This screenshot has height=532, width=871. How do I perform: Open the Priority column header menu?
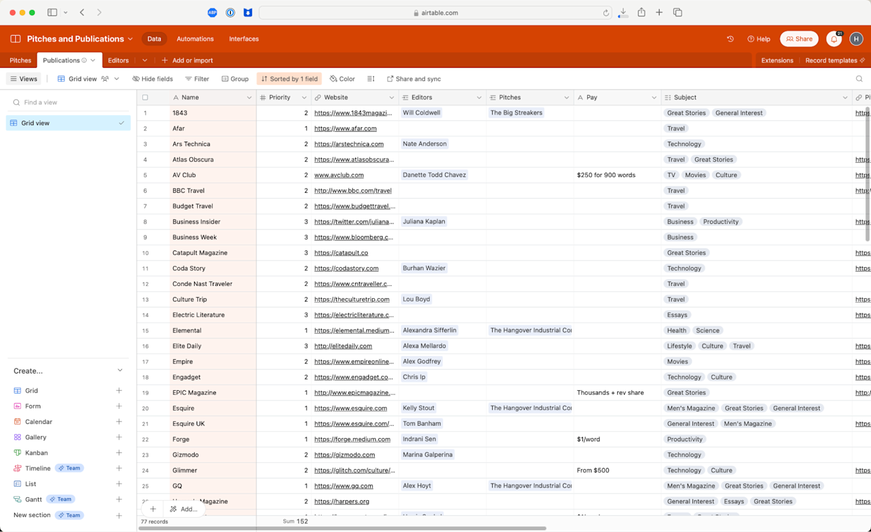tap(304, 98)
